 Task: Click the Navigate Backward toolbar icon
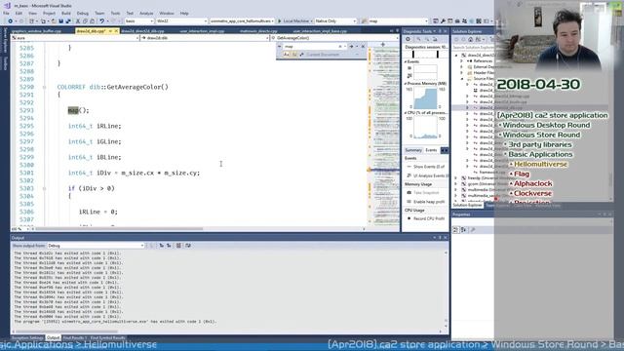pyautogui.click(x=11, y=21)
